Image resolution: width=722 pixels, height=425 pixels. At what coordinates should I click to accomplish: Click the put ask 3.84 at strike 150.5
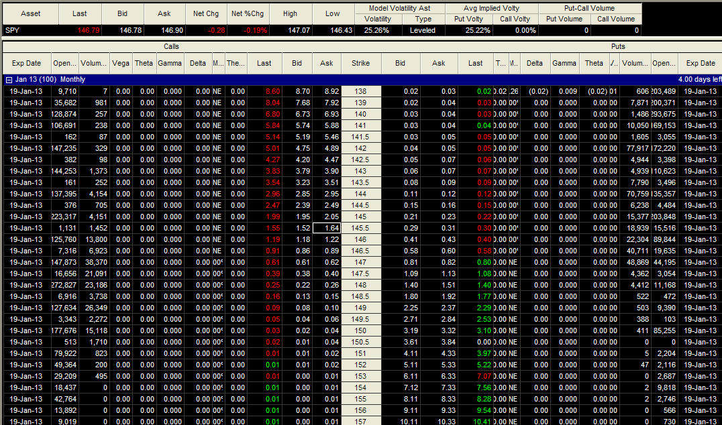coord(439,342)
